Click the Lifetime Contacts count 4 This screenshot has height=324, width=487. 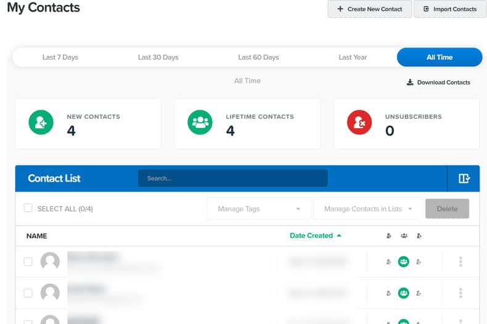click(230, 131)
